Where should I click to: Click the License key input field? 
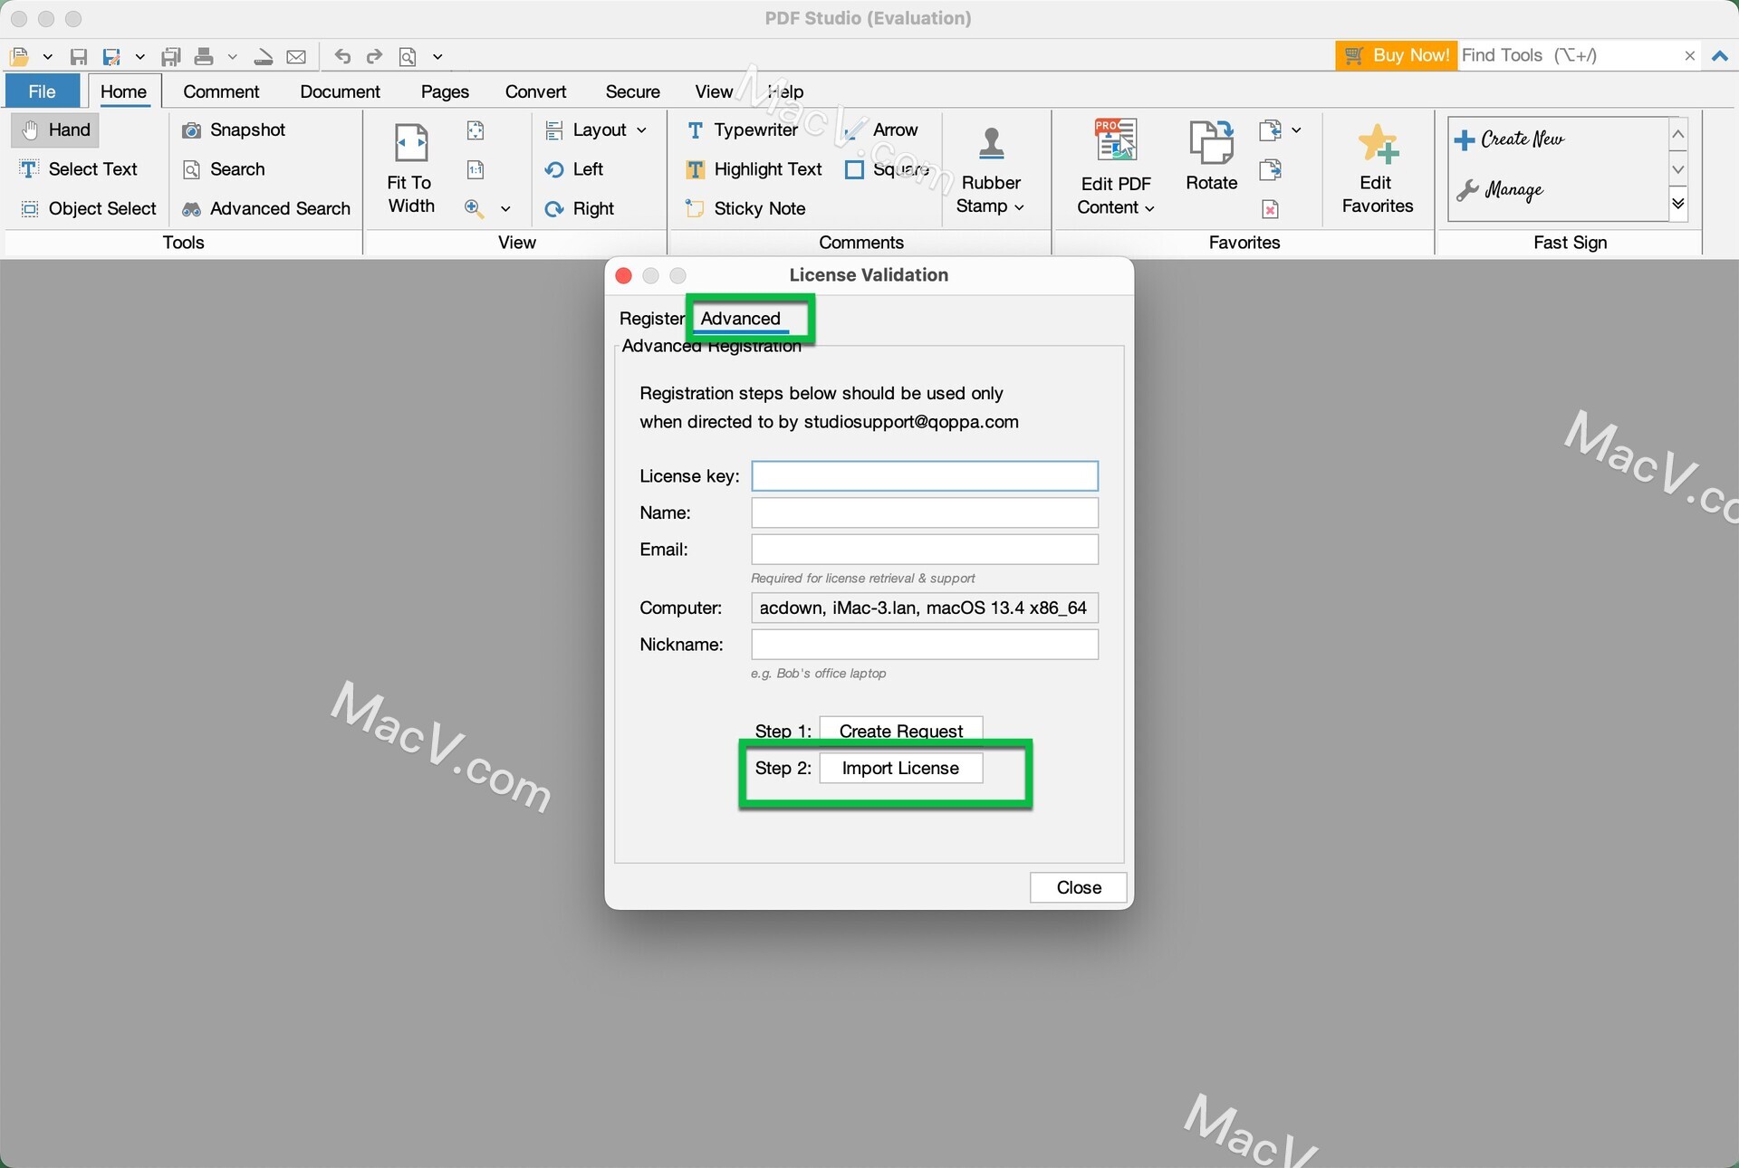coord(925,476)
